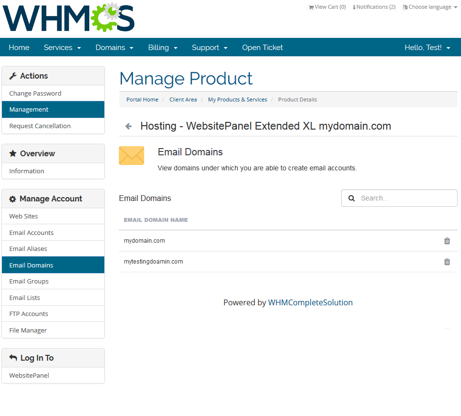Delete the mydomain.com email domain
The height and width of the screenshot is (416, 461).
pyautogui.click(x=447, y=241)
